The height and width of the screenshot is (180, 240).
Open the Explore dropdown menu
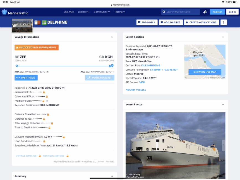click(x=83, y=12)
